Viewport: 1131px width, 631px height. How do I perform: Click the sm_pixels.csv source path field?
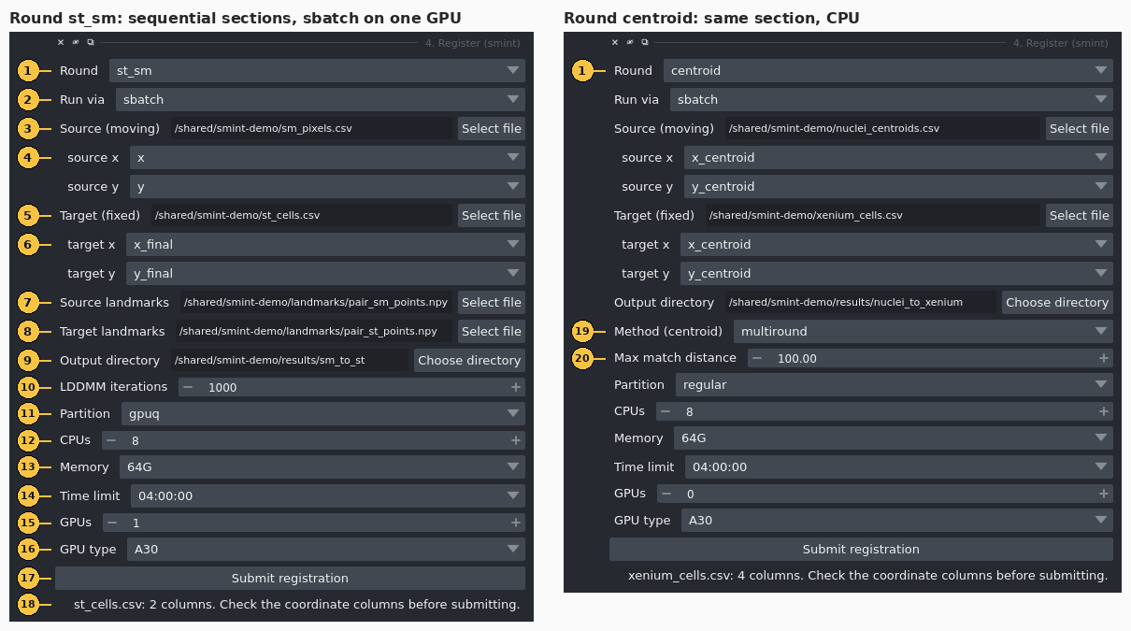[x=310, y=128]
